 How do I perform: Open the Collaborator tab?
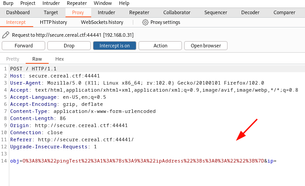pos(177,12)
